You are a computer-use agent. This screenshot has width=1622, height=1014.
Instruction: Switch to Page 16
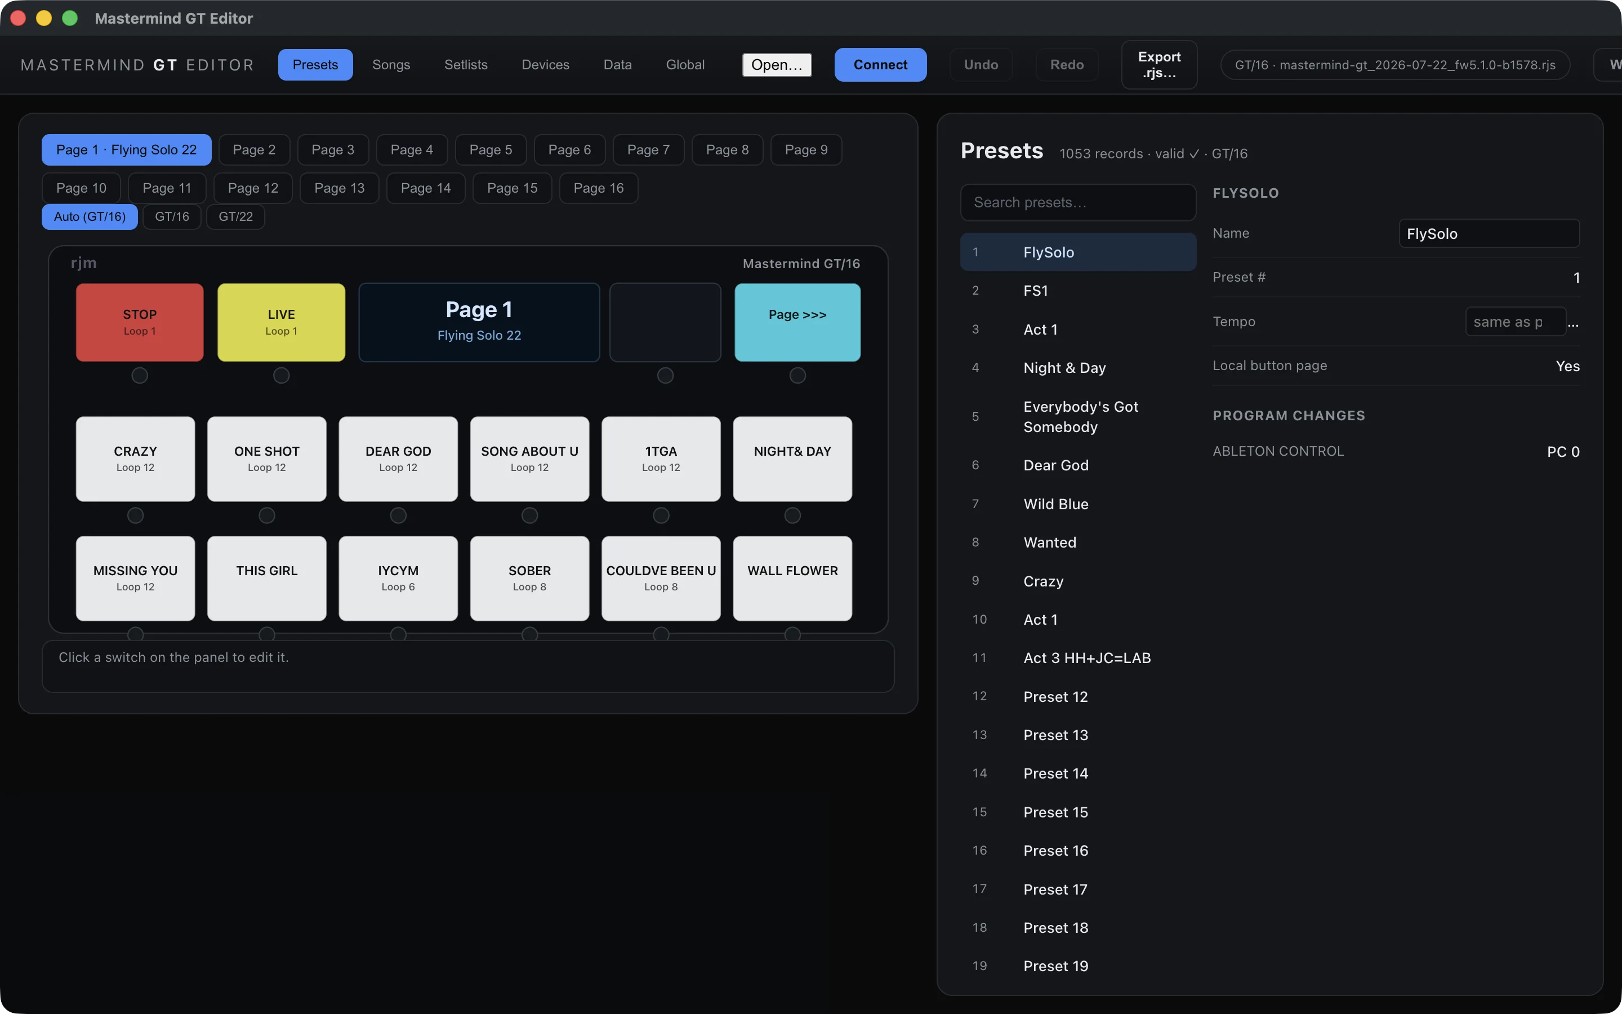point(599,188)
